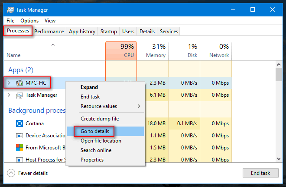Open the Options menu
This screenshot has width=286, height=187.
coord(29,21)
